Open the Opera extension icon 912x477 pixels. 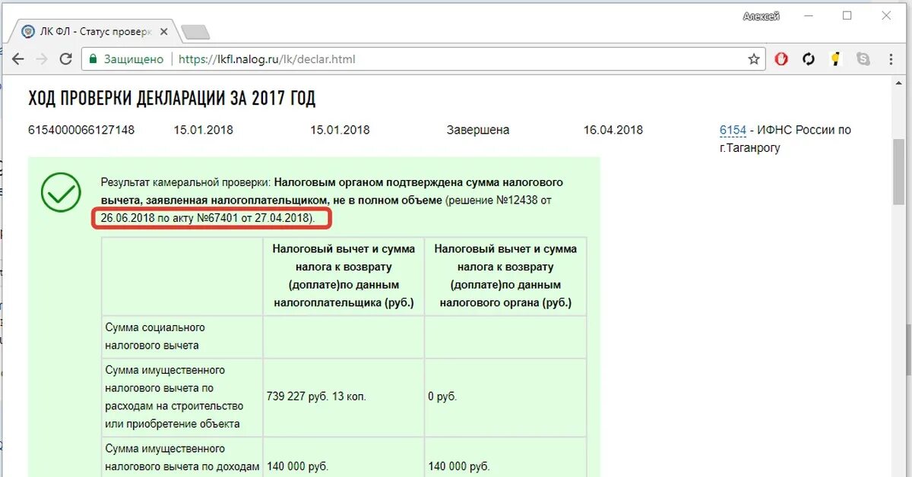(x=781, y=58)
